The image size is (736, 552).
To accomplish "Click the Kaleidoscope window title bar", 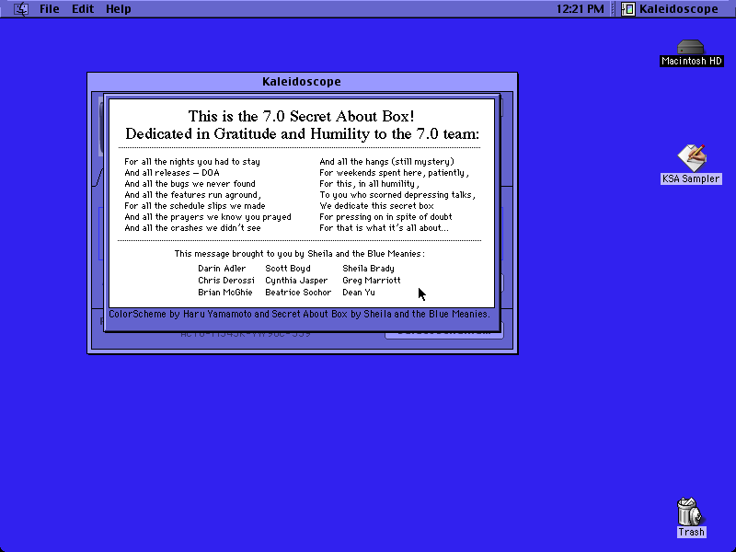I will pyautogui.click(x=302, y=82).
